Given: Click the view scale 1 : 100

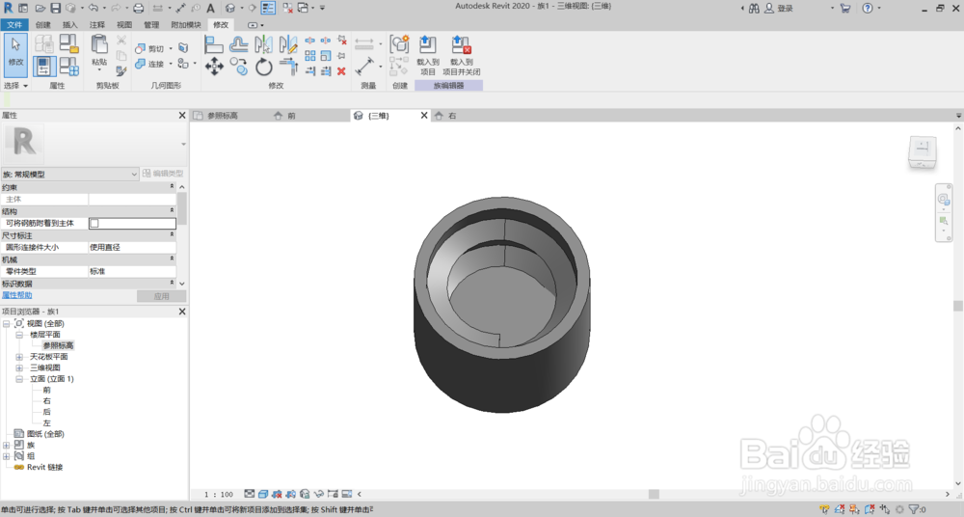Looking at the screenshot, I should [219, 494].
